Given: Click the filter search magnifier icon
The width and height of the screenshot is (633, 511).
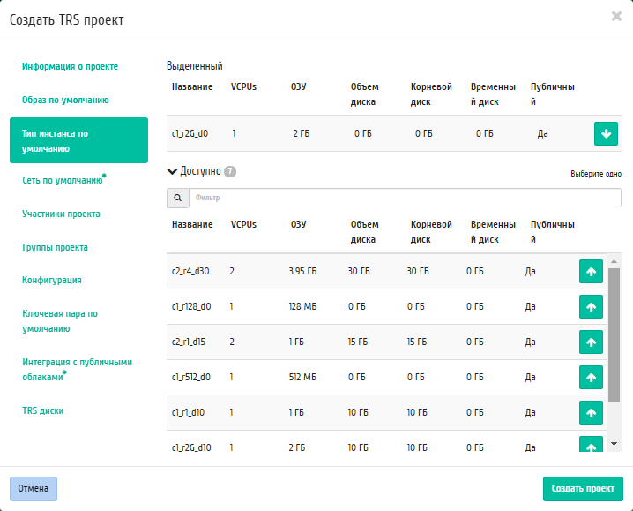Looking at the screenshot, I should pyautogui.click(x=177, y=198).
